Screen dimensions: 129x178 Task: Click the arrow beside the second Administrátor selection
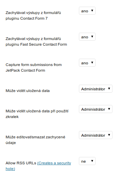tap(109, 109)
